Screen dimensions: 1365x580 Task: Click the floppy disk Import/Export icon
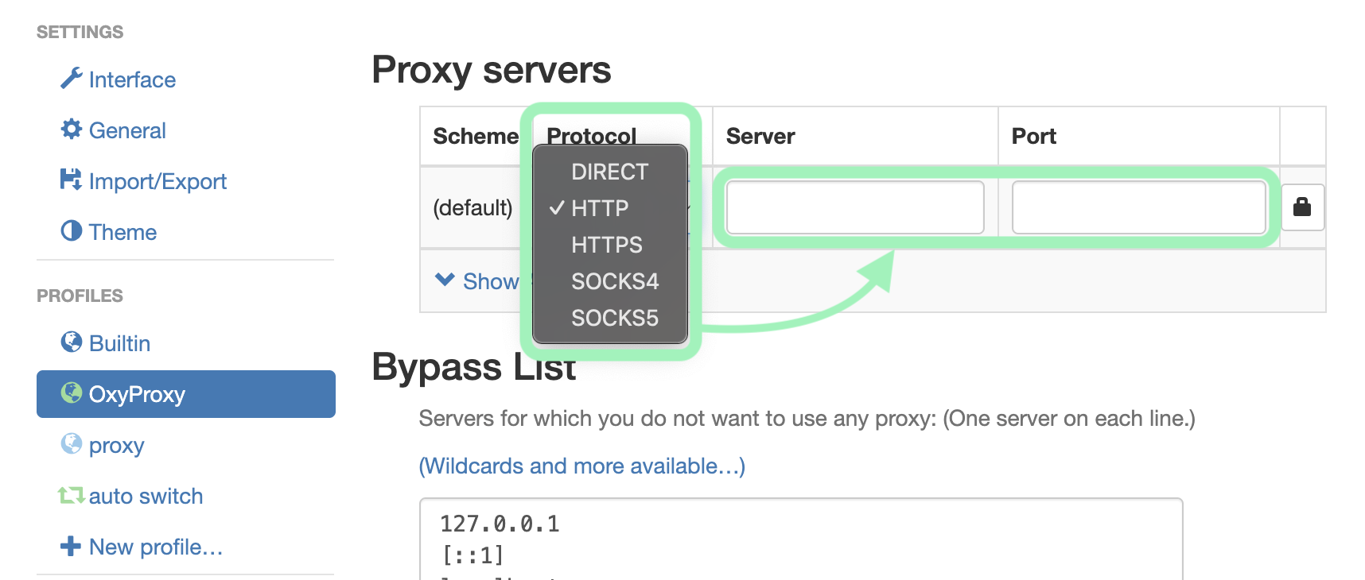pyautogui.click(x=71, y=180)
